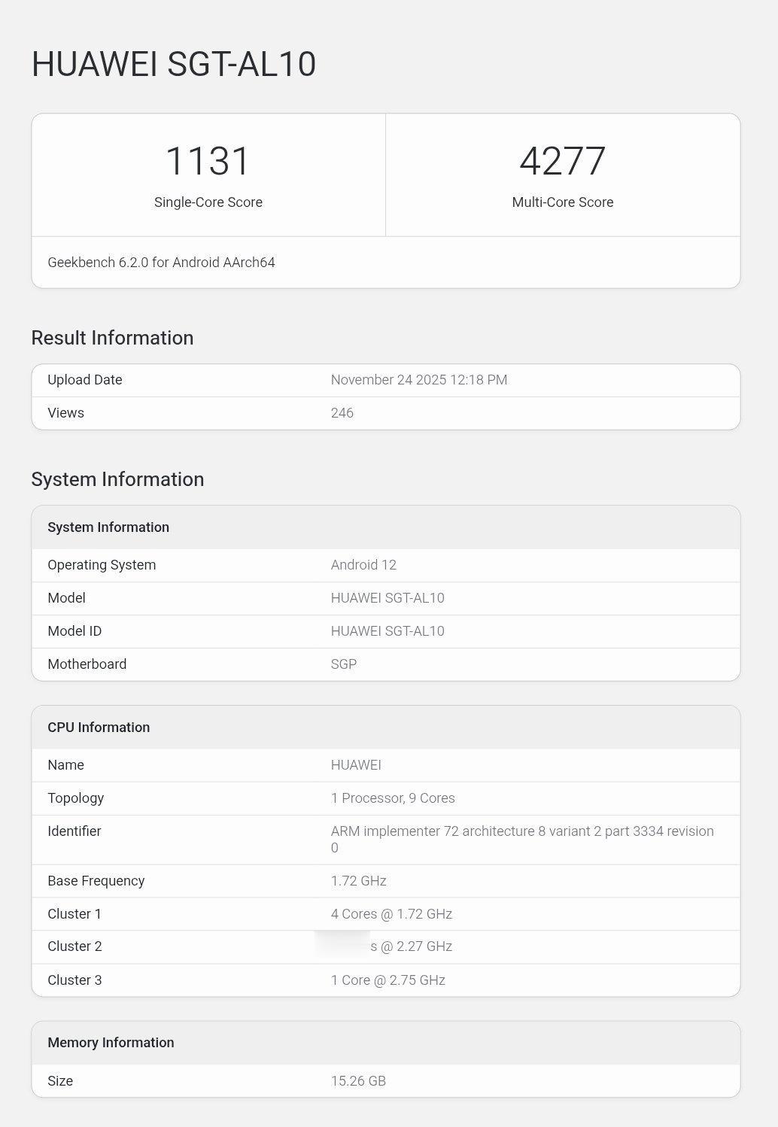Click the HUAWEI SGT-AL10 page title
The width and height of the screenshot is (778, 1127).
174,64
